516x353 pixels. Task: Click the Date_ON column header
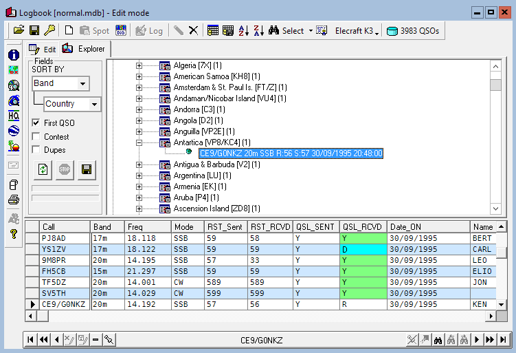[429, 227]
